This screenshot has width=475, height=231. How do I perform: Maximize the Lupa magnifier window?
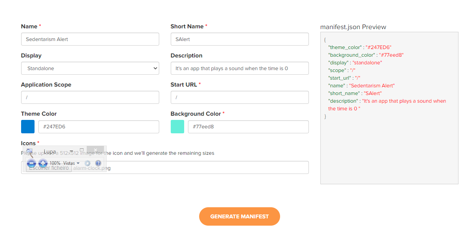pyautogui.click(x=82, y=150)
